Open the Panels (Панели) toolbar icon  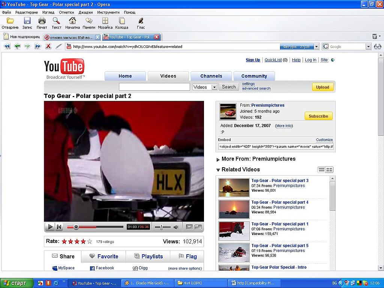pyautogui.click(x=88, y=21)
